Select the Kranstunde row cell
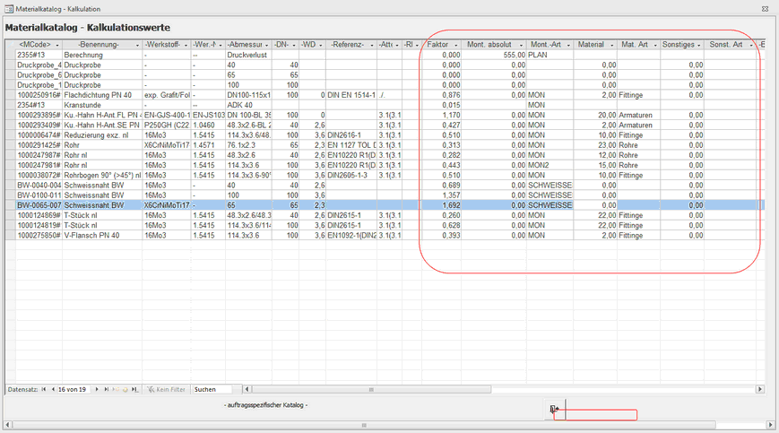779x433 pixels. pos(100,105)
